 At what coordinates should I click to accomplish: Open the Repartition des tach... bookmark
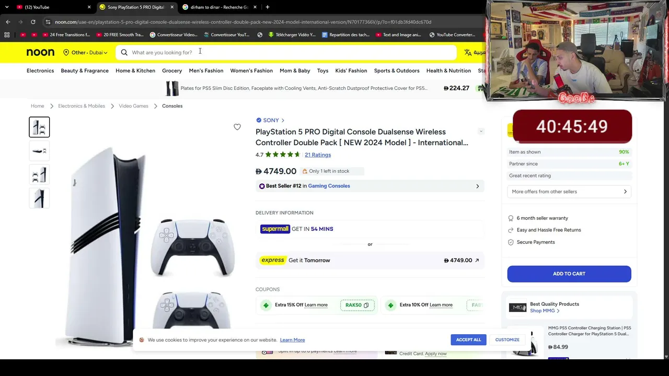[x=346, y=35]
